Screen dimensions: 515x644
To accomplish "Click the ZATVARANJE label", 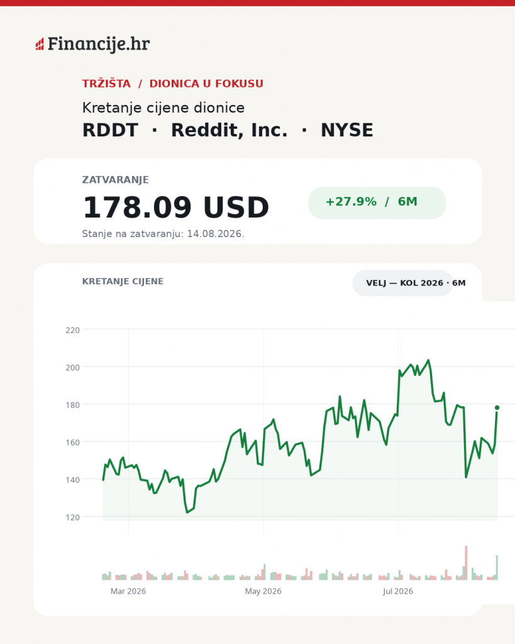I will tap(116, 180).
